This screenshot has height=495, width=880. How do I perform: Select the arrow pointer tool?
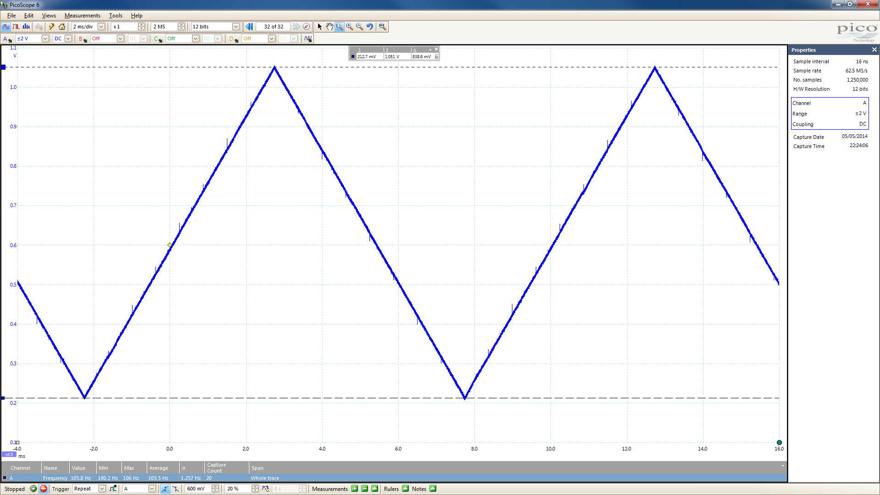[x=319, y=27]
